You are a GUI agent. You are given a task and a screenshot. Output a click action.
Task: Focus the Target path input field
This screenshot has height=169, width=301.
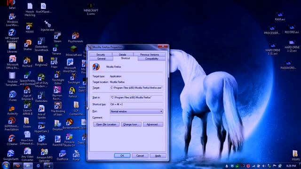[x=136, y=88]
